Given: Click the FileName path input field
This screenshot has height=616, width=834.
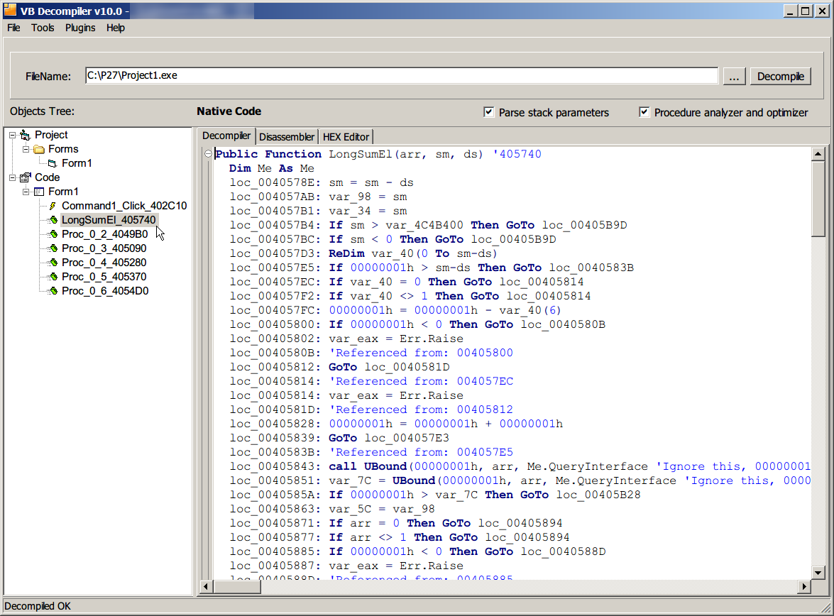Looking at the screenshot, I should [401, 76].
